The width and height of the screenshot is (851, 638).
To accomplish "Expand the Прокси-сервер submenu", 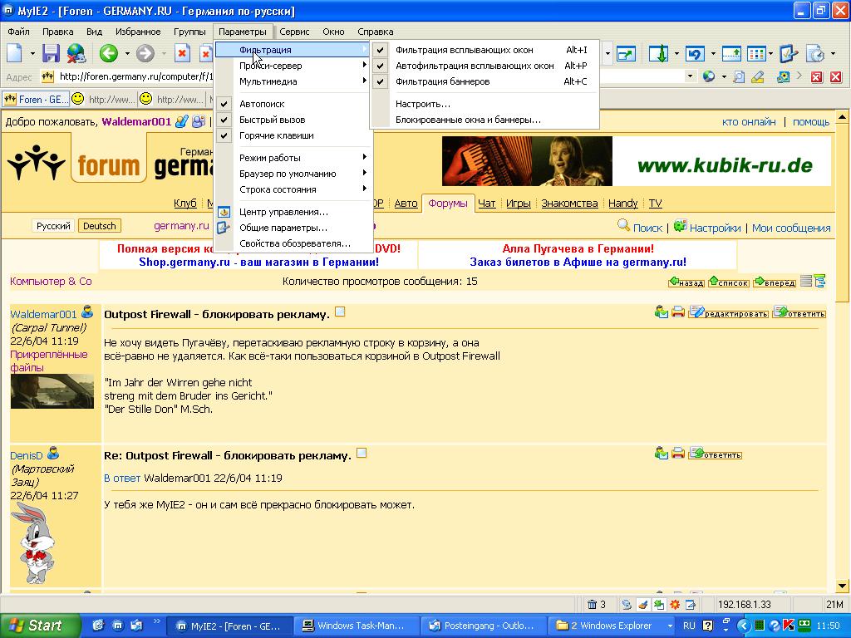I will click(x=293, y=66).
